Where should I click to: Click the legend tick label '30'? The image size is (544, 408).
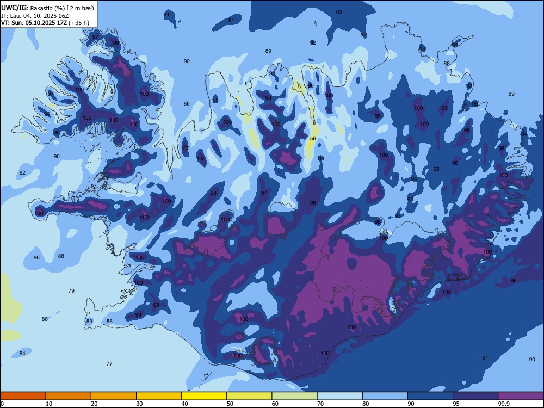pyautogui.click(x=139, y=404)
